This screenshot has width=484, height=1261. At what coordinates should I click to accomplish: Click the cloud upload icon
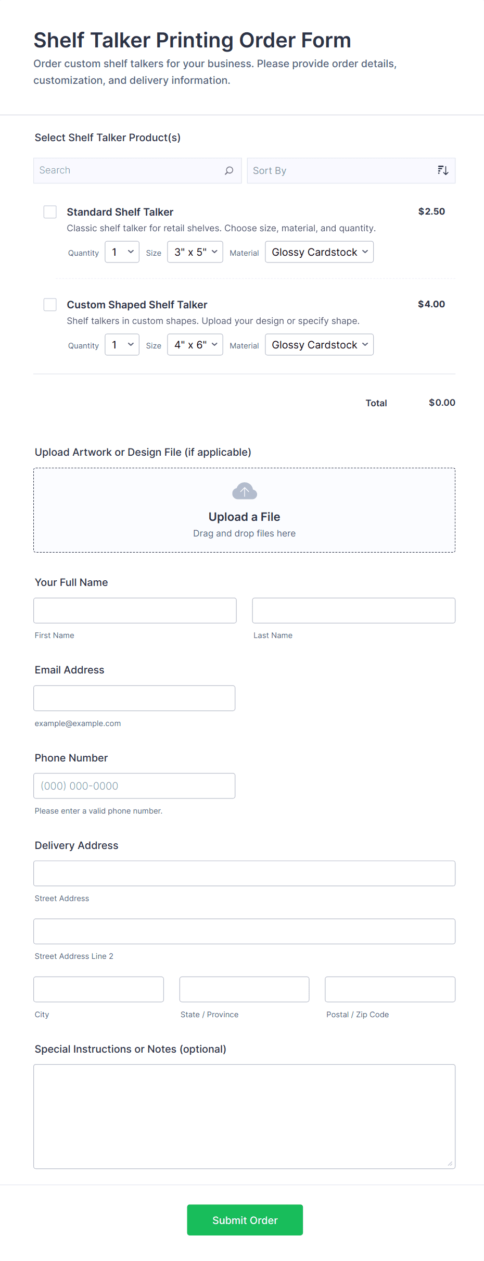click(x=244, y=490)
